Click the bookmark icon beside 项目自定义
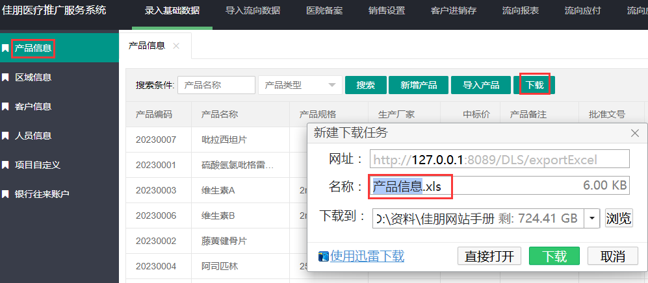 (6, 165)
